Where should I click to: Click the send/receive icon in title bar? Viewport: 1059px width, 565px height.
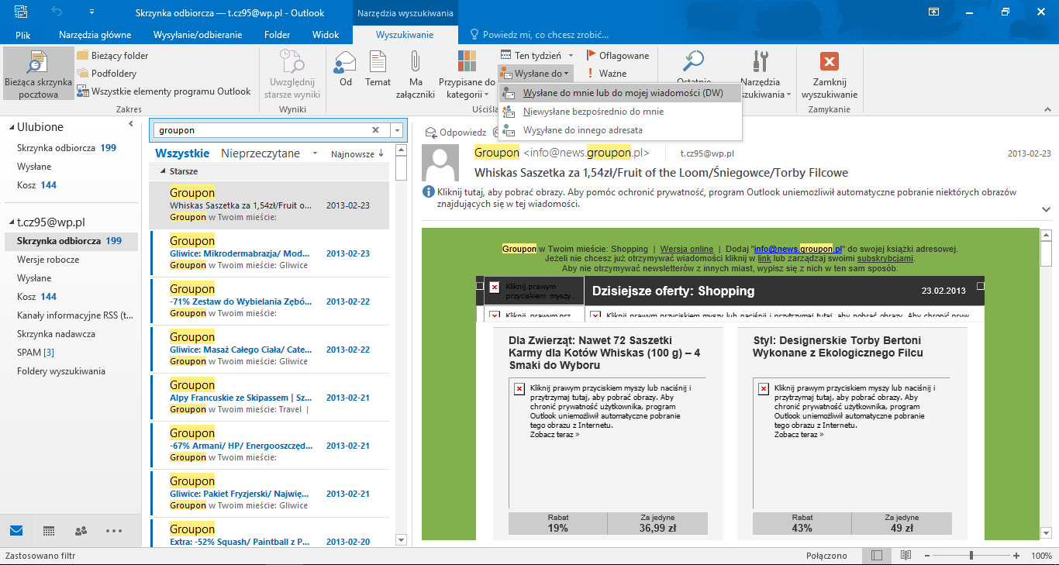pos(21,12)
